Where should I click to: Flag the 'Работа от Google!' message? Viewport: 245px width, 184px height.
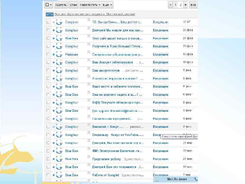coord(89,173)
